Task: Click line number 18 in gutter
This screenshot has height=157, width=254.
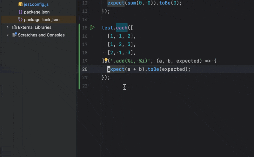Action: pyautogui.click(x=85, y=53)
